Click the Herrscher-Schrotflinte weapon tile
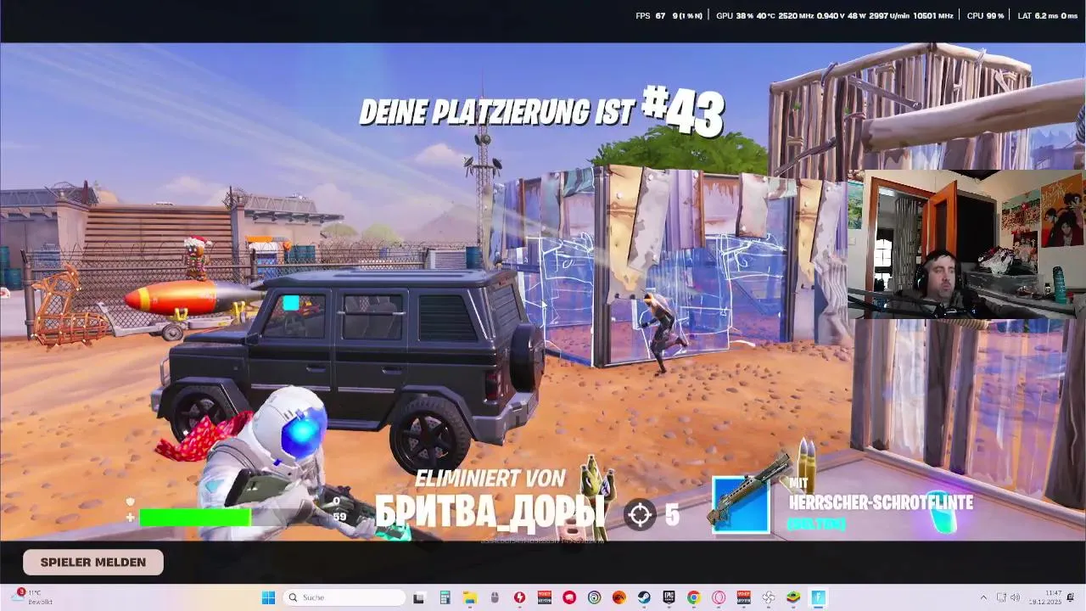The width and height of the screenshot is (1086, 611). (x=741, y=505)
